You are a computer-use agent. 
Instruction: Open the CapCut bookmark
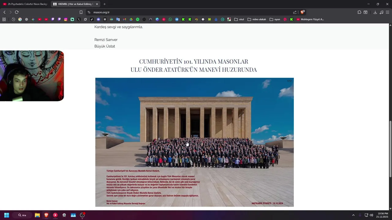tap(105, 19)
